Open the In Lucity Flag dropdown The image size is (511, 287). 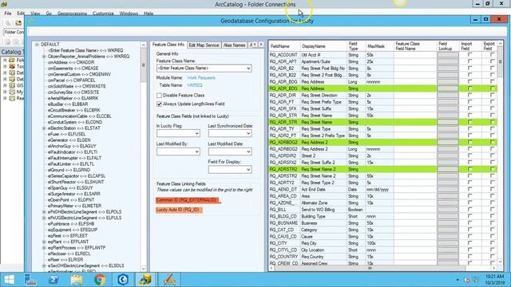pyautogui.click(x=197, y=133)
